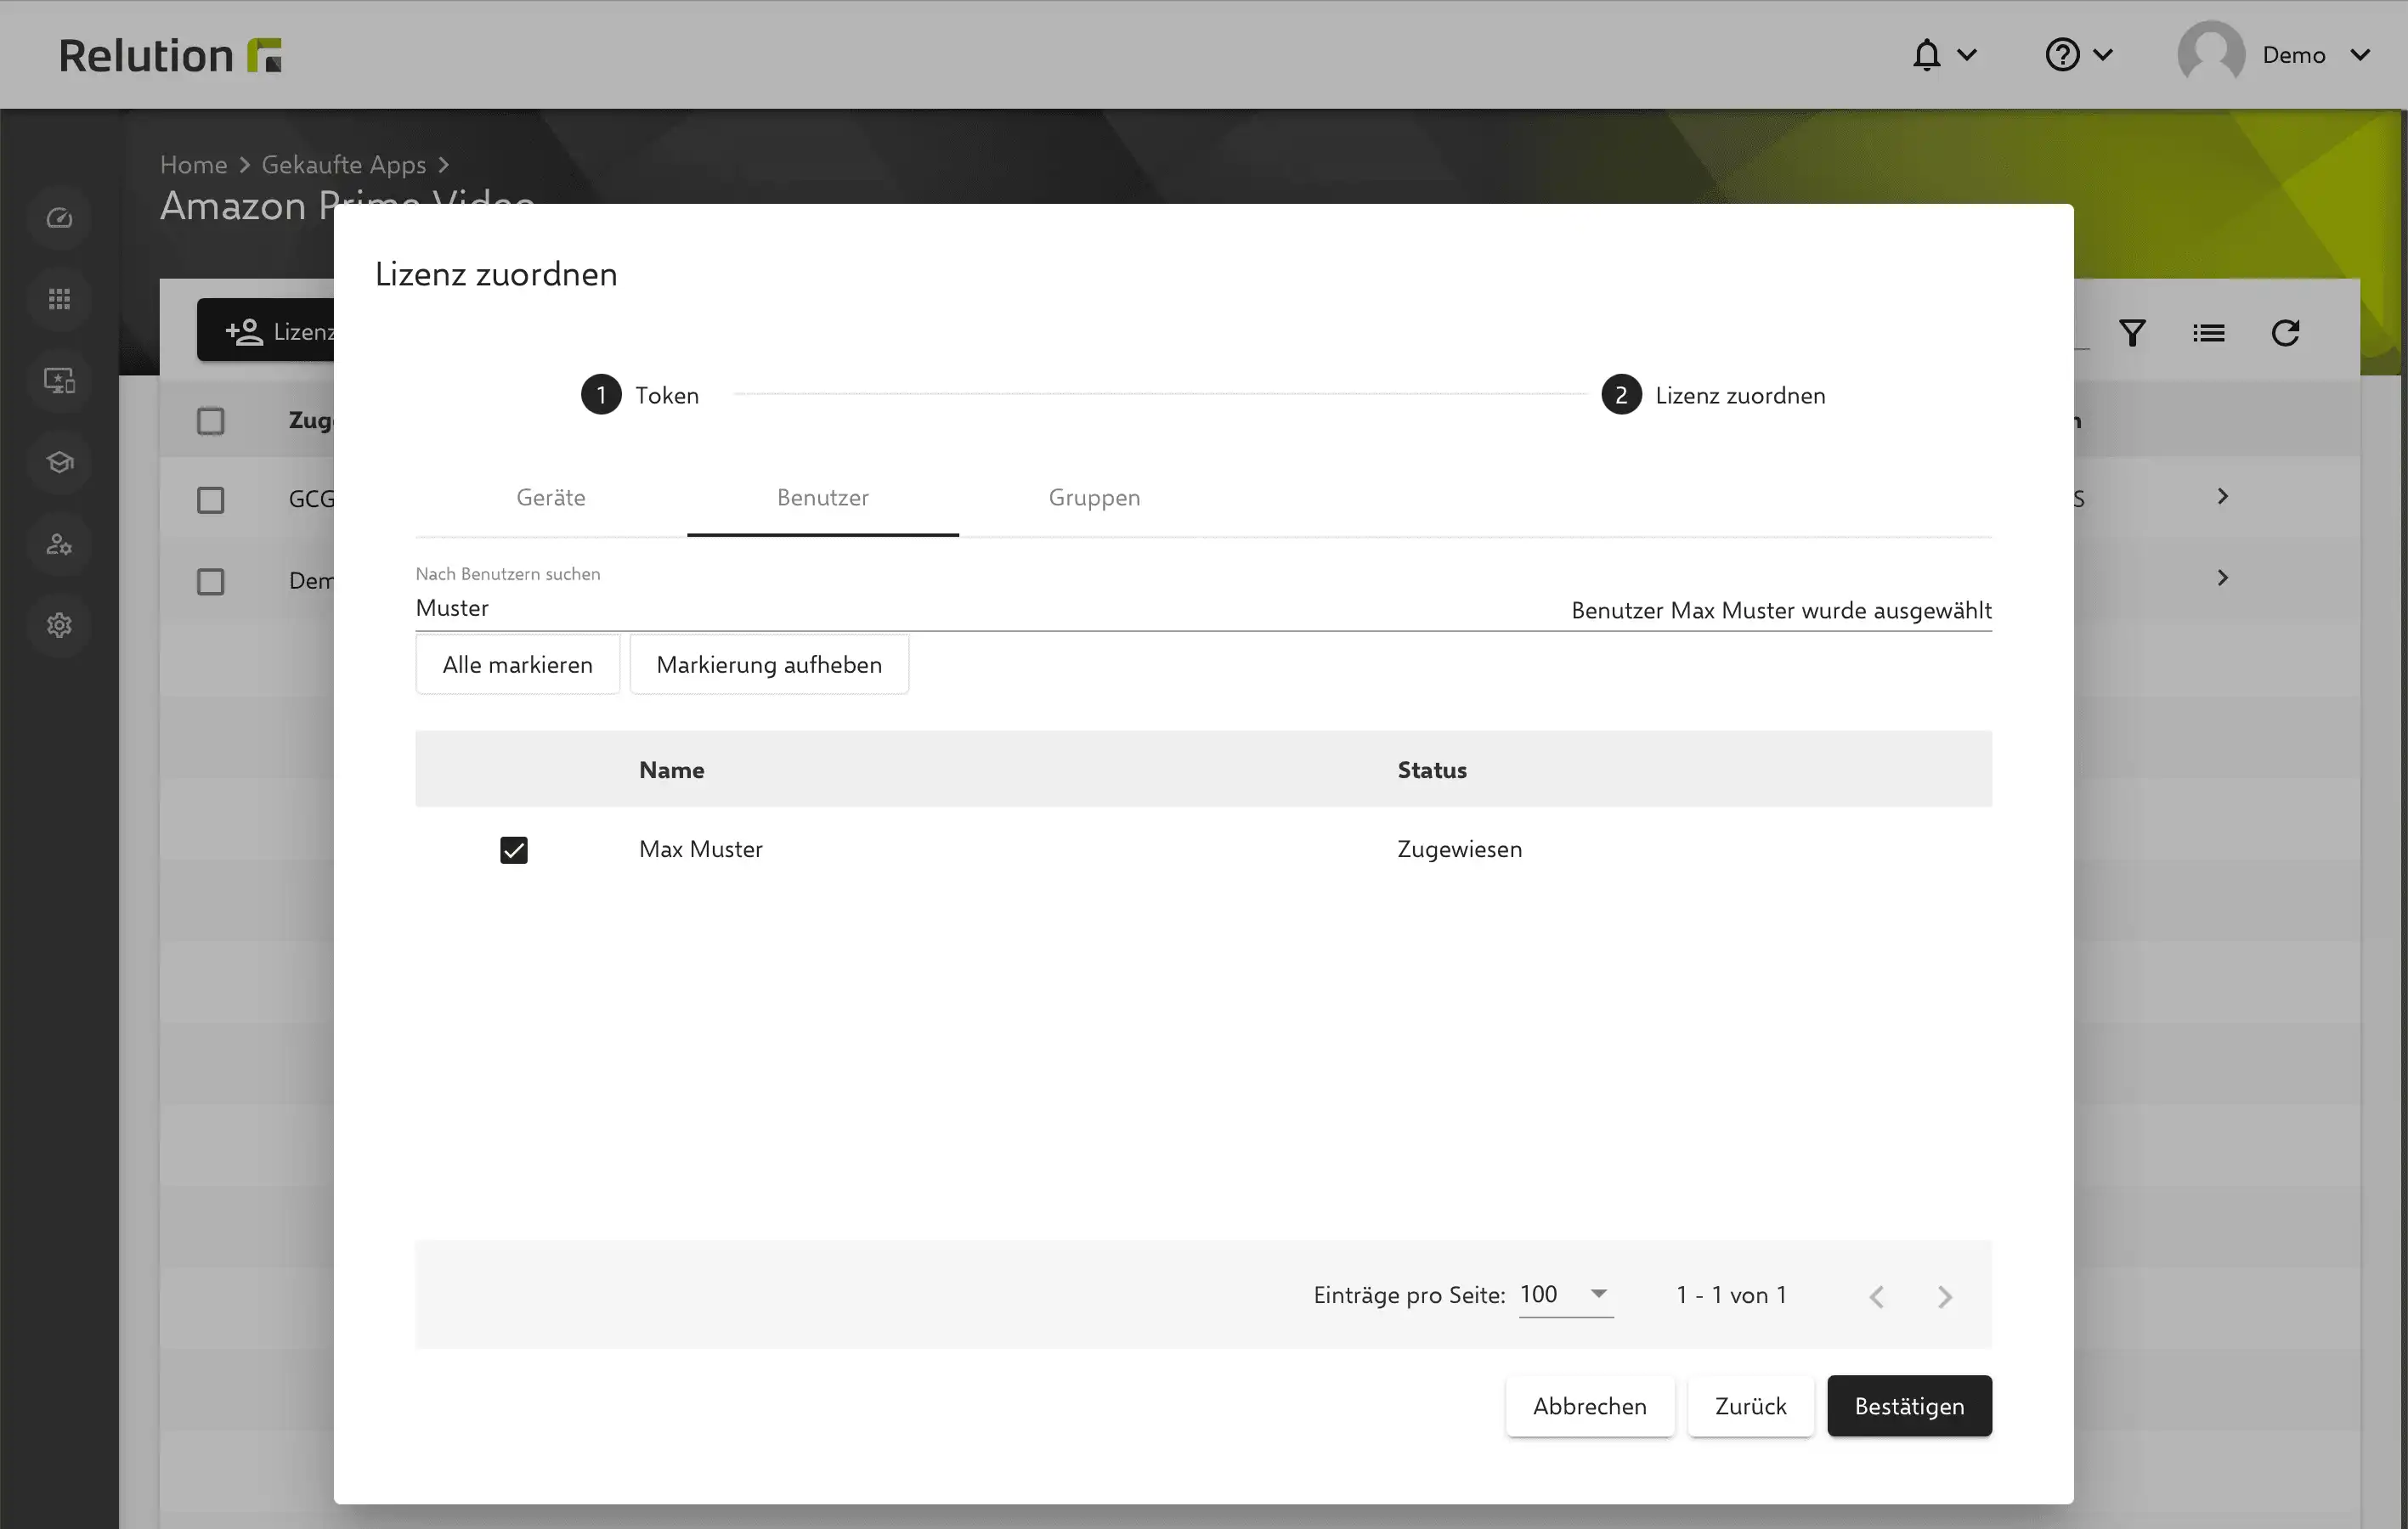Viewport: 2408px width, 1529px height.
Task: Expand the notifications bell dropdown
Action: pyautogui.click(x=1943, y=55)
